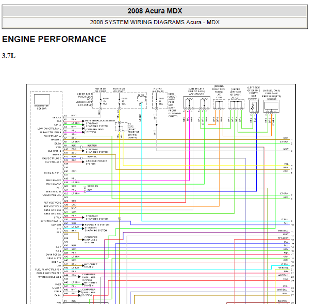Screen dimensions: 316x304
Task: Click Fuse 11 in the under-hood fuse box
Action: [x=157, y=101]
